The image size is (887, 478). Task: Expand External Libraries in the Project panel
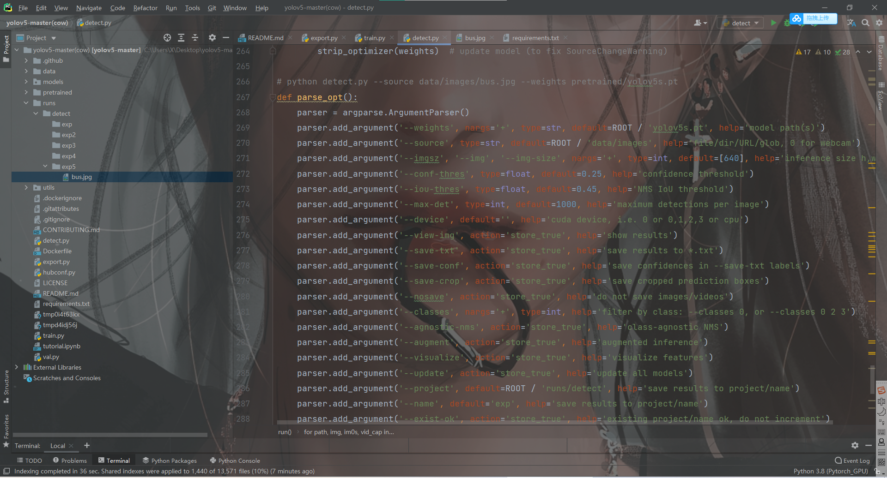tap(17, 367)
